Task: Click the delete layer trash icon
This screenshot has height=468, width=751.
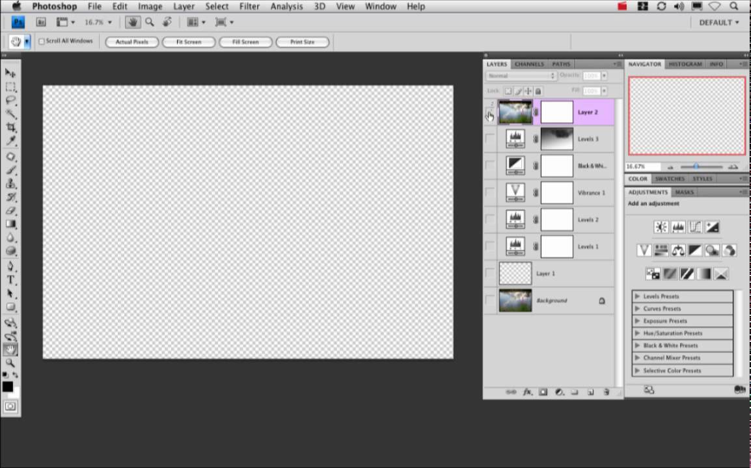Action: click(x=607, y=392)
